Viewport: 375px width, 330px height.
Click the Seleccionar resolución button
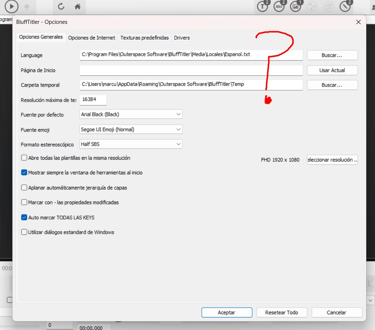[332, 160]
